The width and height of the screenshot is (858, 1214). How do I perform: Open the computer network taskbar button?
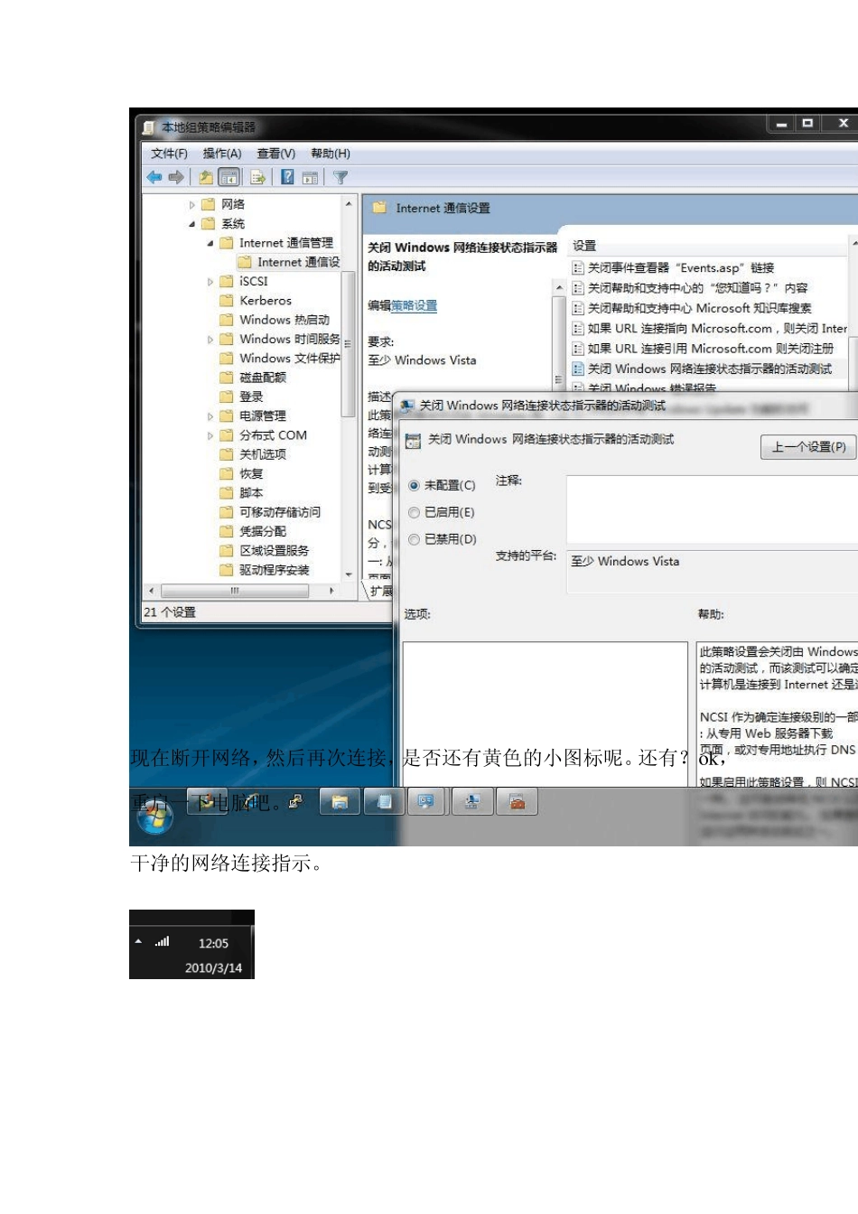472,801
